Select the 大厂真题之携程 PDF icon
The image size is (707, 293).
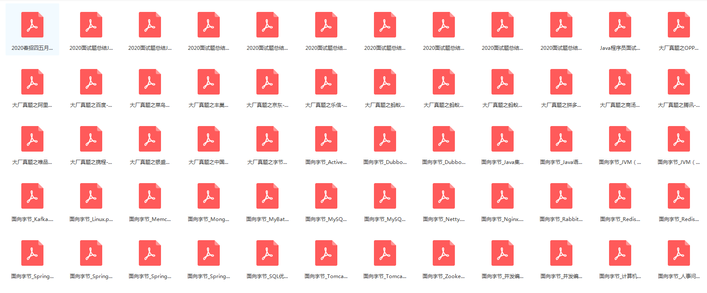click(x=91, y=139)
